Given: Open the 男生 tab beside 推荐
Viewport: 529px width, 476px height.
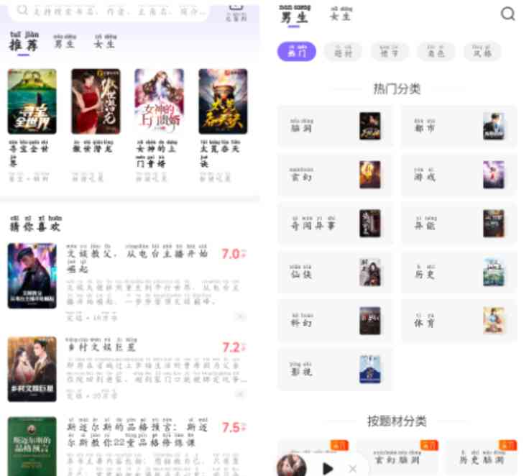Looking at the screenshot, I should pos(65,42).
